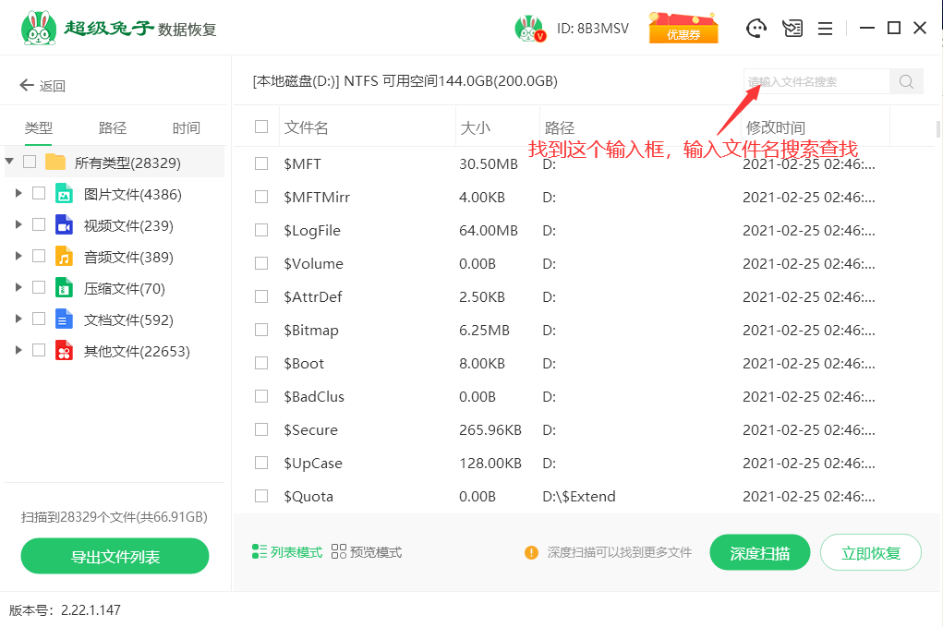The width and height of the screenshot is (943, 627).
Task: Click the 立即恢复 button
Action: click(870, 553)
